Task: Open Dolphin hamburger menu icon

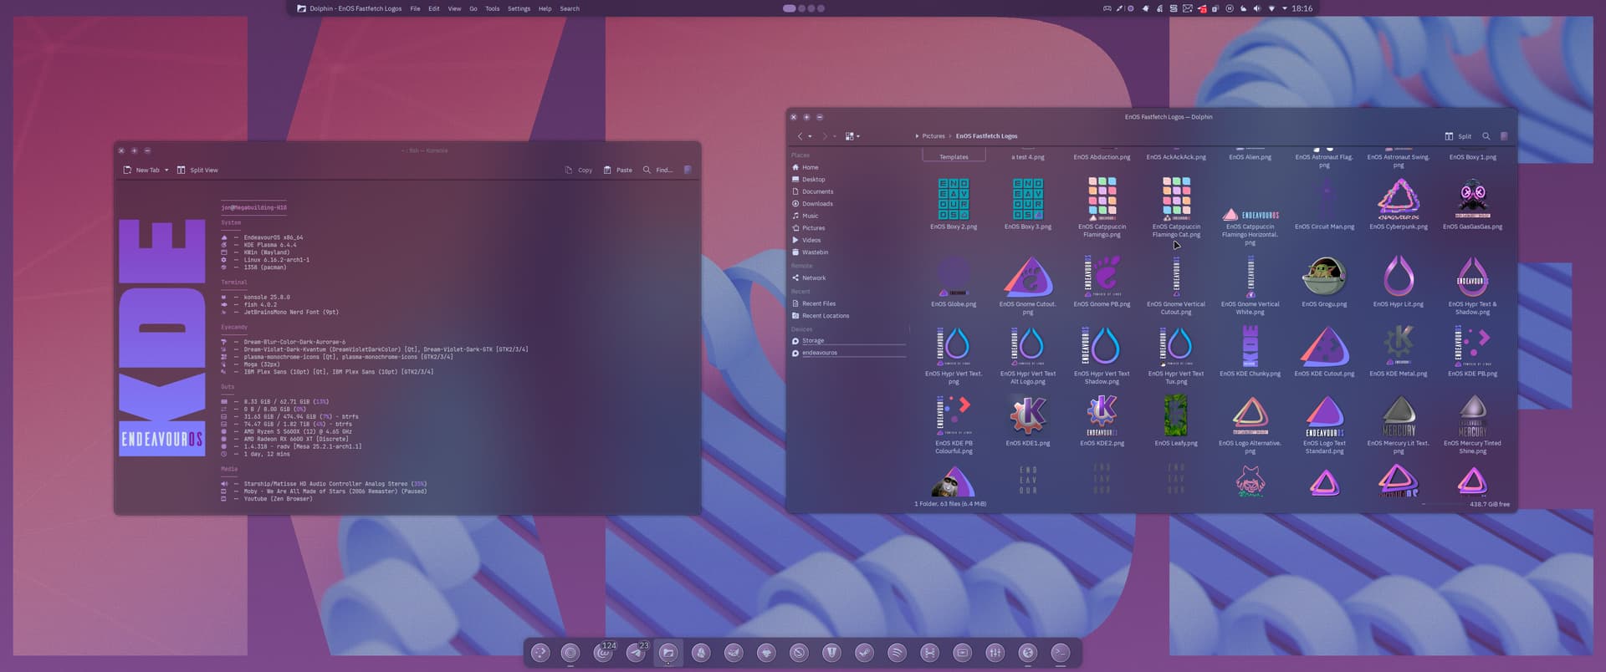Action: pyautogui.click(x=1504, y=136)
